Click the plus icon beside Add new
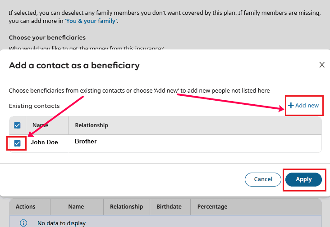The height and width of the screenshot is (227, 330). pos(291,105)
